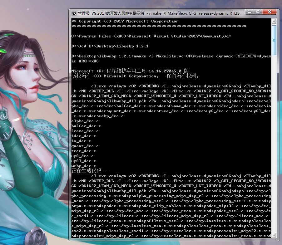Image resolution: width=282 pixels, height=245 pixels.
Task: Close the VS 2017 developer command prompt
Action: coord(270,12)
